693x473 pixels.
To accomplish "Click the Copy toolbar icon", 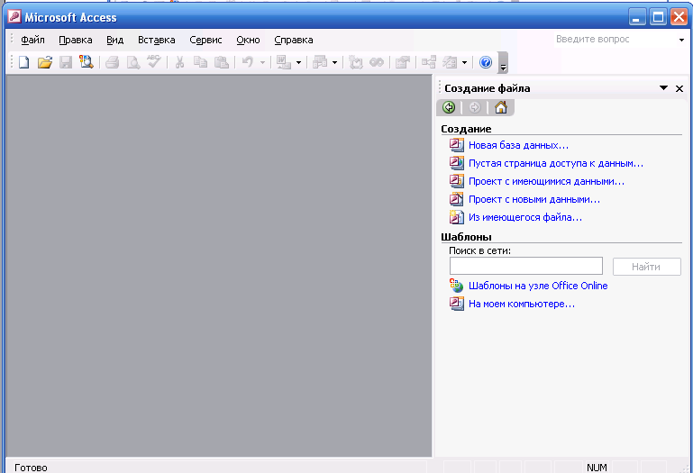I will pyautogui.click(x=200, y=62).
